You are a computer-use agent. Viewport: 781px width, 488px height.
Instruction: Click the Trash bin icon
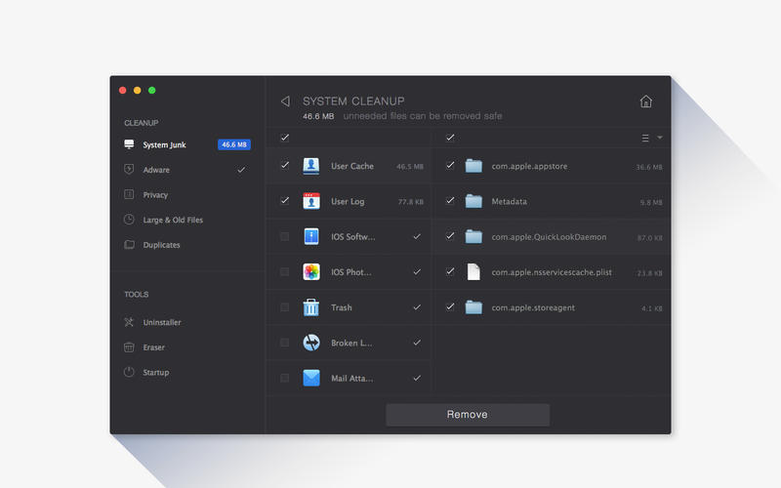tap(311, 307)
